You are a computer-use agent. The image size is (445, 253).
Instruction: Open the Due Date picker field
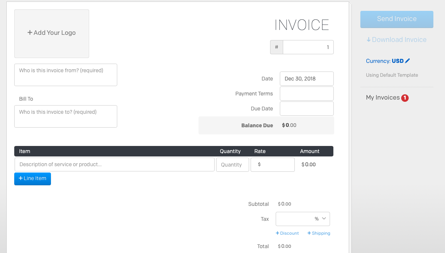[306, 109]
